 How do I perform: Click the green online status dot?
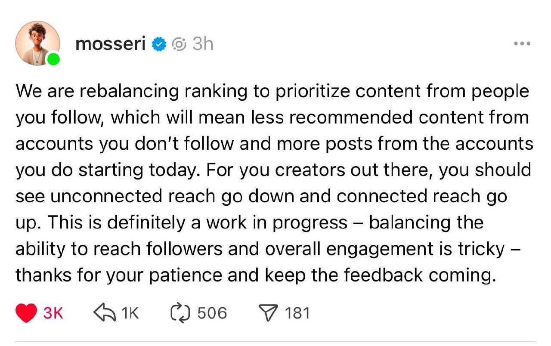(x=53, y=59)
